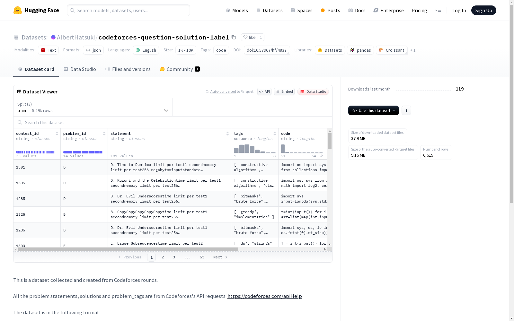Open the Use this dataset dropdown
The height and width of the screenshot is (321, 514).
[374, 110]
